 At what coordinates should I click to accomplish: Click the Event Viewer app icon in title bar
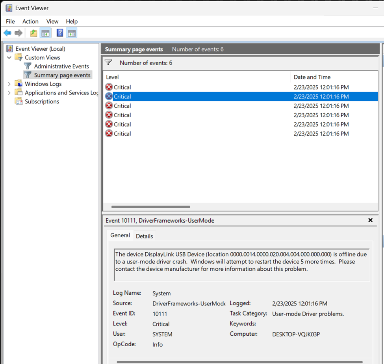(9, 8)
